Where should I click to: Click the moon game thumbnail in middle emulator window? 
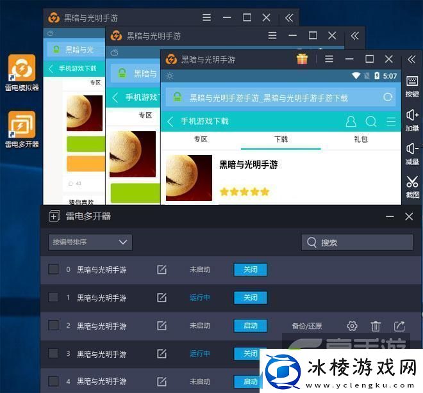pyautogui.click(x=133, y=154)
